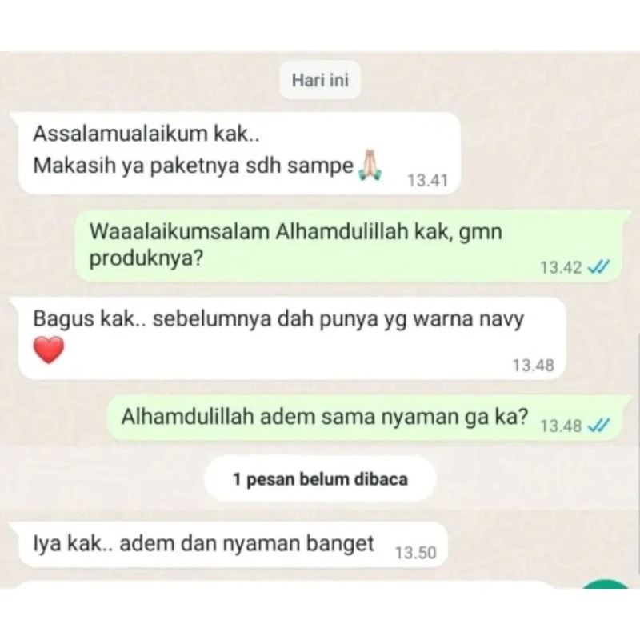Click the blue read checkmarks at 13.48
Screen dimensions: 640x640
point(598,426)
